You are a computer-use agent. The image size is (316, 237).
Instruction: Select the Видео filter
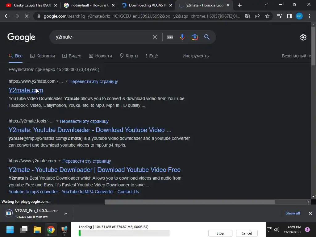[x=72, y=56]
